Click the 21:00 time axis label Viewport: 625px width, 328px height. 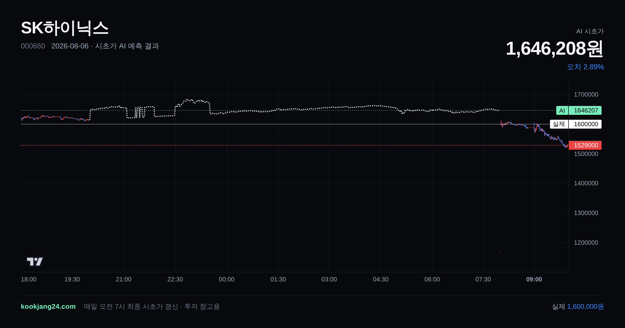click(x=123, y=279)
